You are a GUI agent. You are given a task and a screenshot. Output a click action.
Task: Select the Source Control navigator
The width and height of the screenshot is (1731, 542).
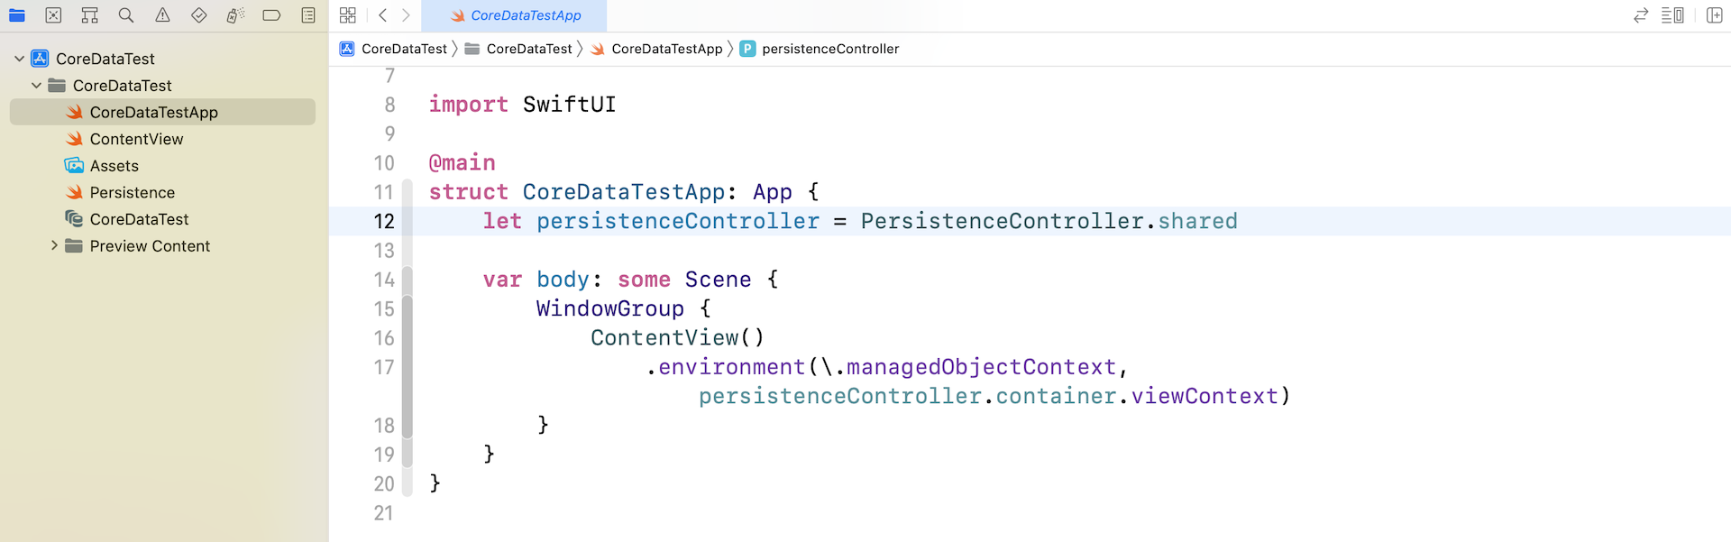point(53,15)
